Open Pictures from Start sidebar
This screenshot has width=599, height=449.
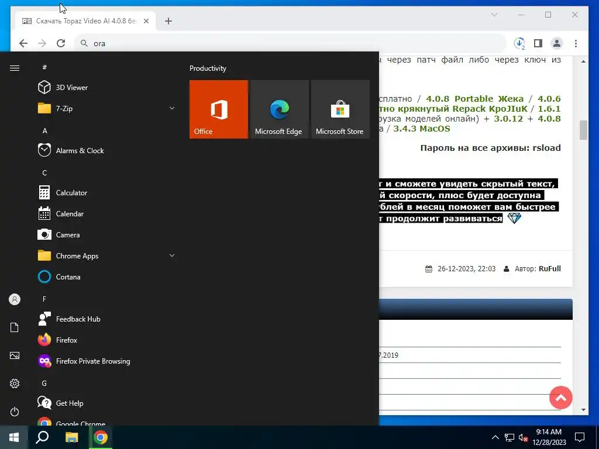pos(15,355)
